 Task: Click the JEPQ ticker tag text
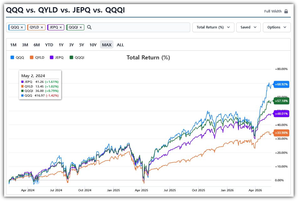pyautogui.click(x=54, y=27)
